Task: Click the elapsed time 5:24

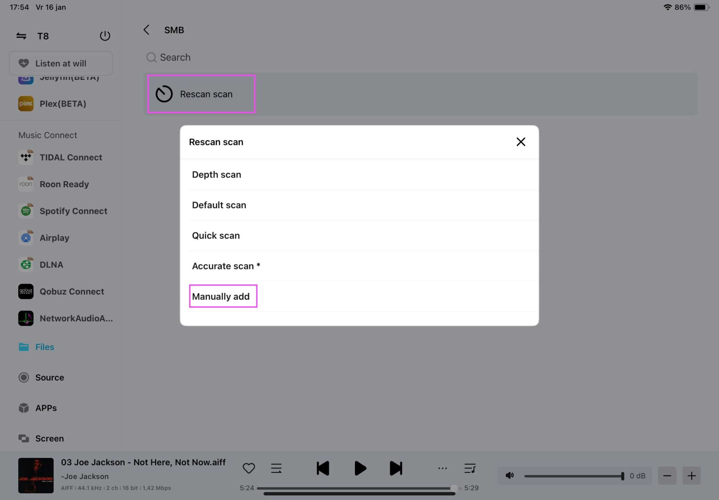Action: point(247,488)
